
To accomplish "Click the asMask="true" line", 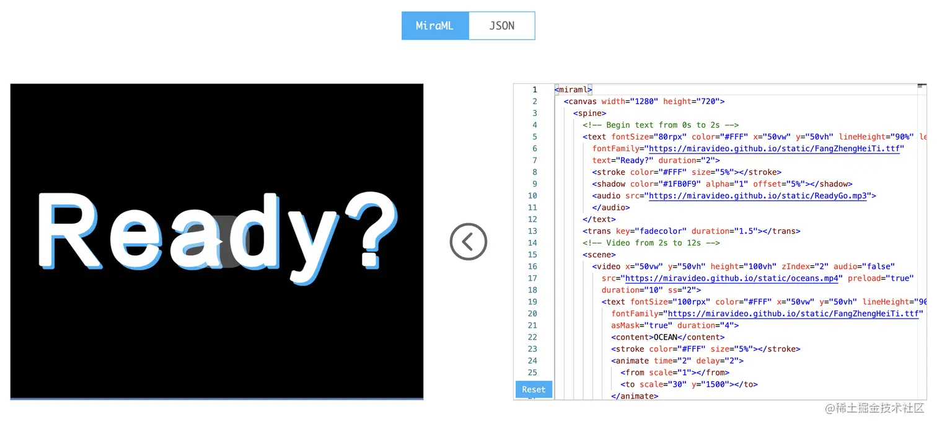I will tap(675, 325).
